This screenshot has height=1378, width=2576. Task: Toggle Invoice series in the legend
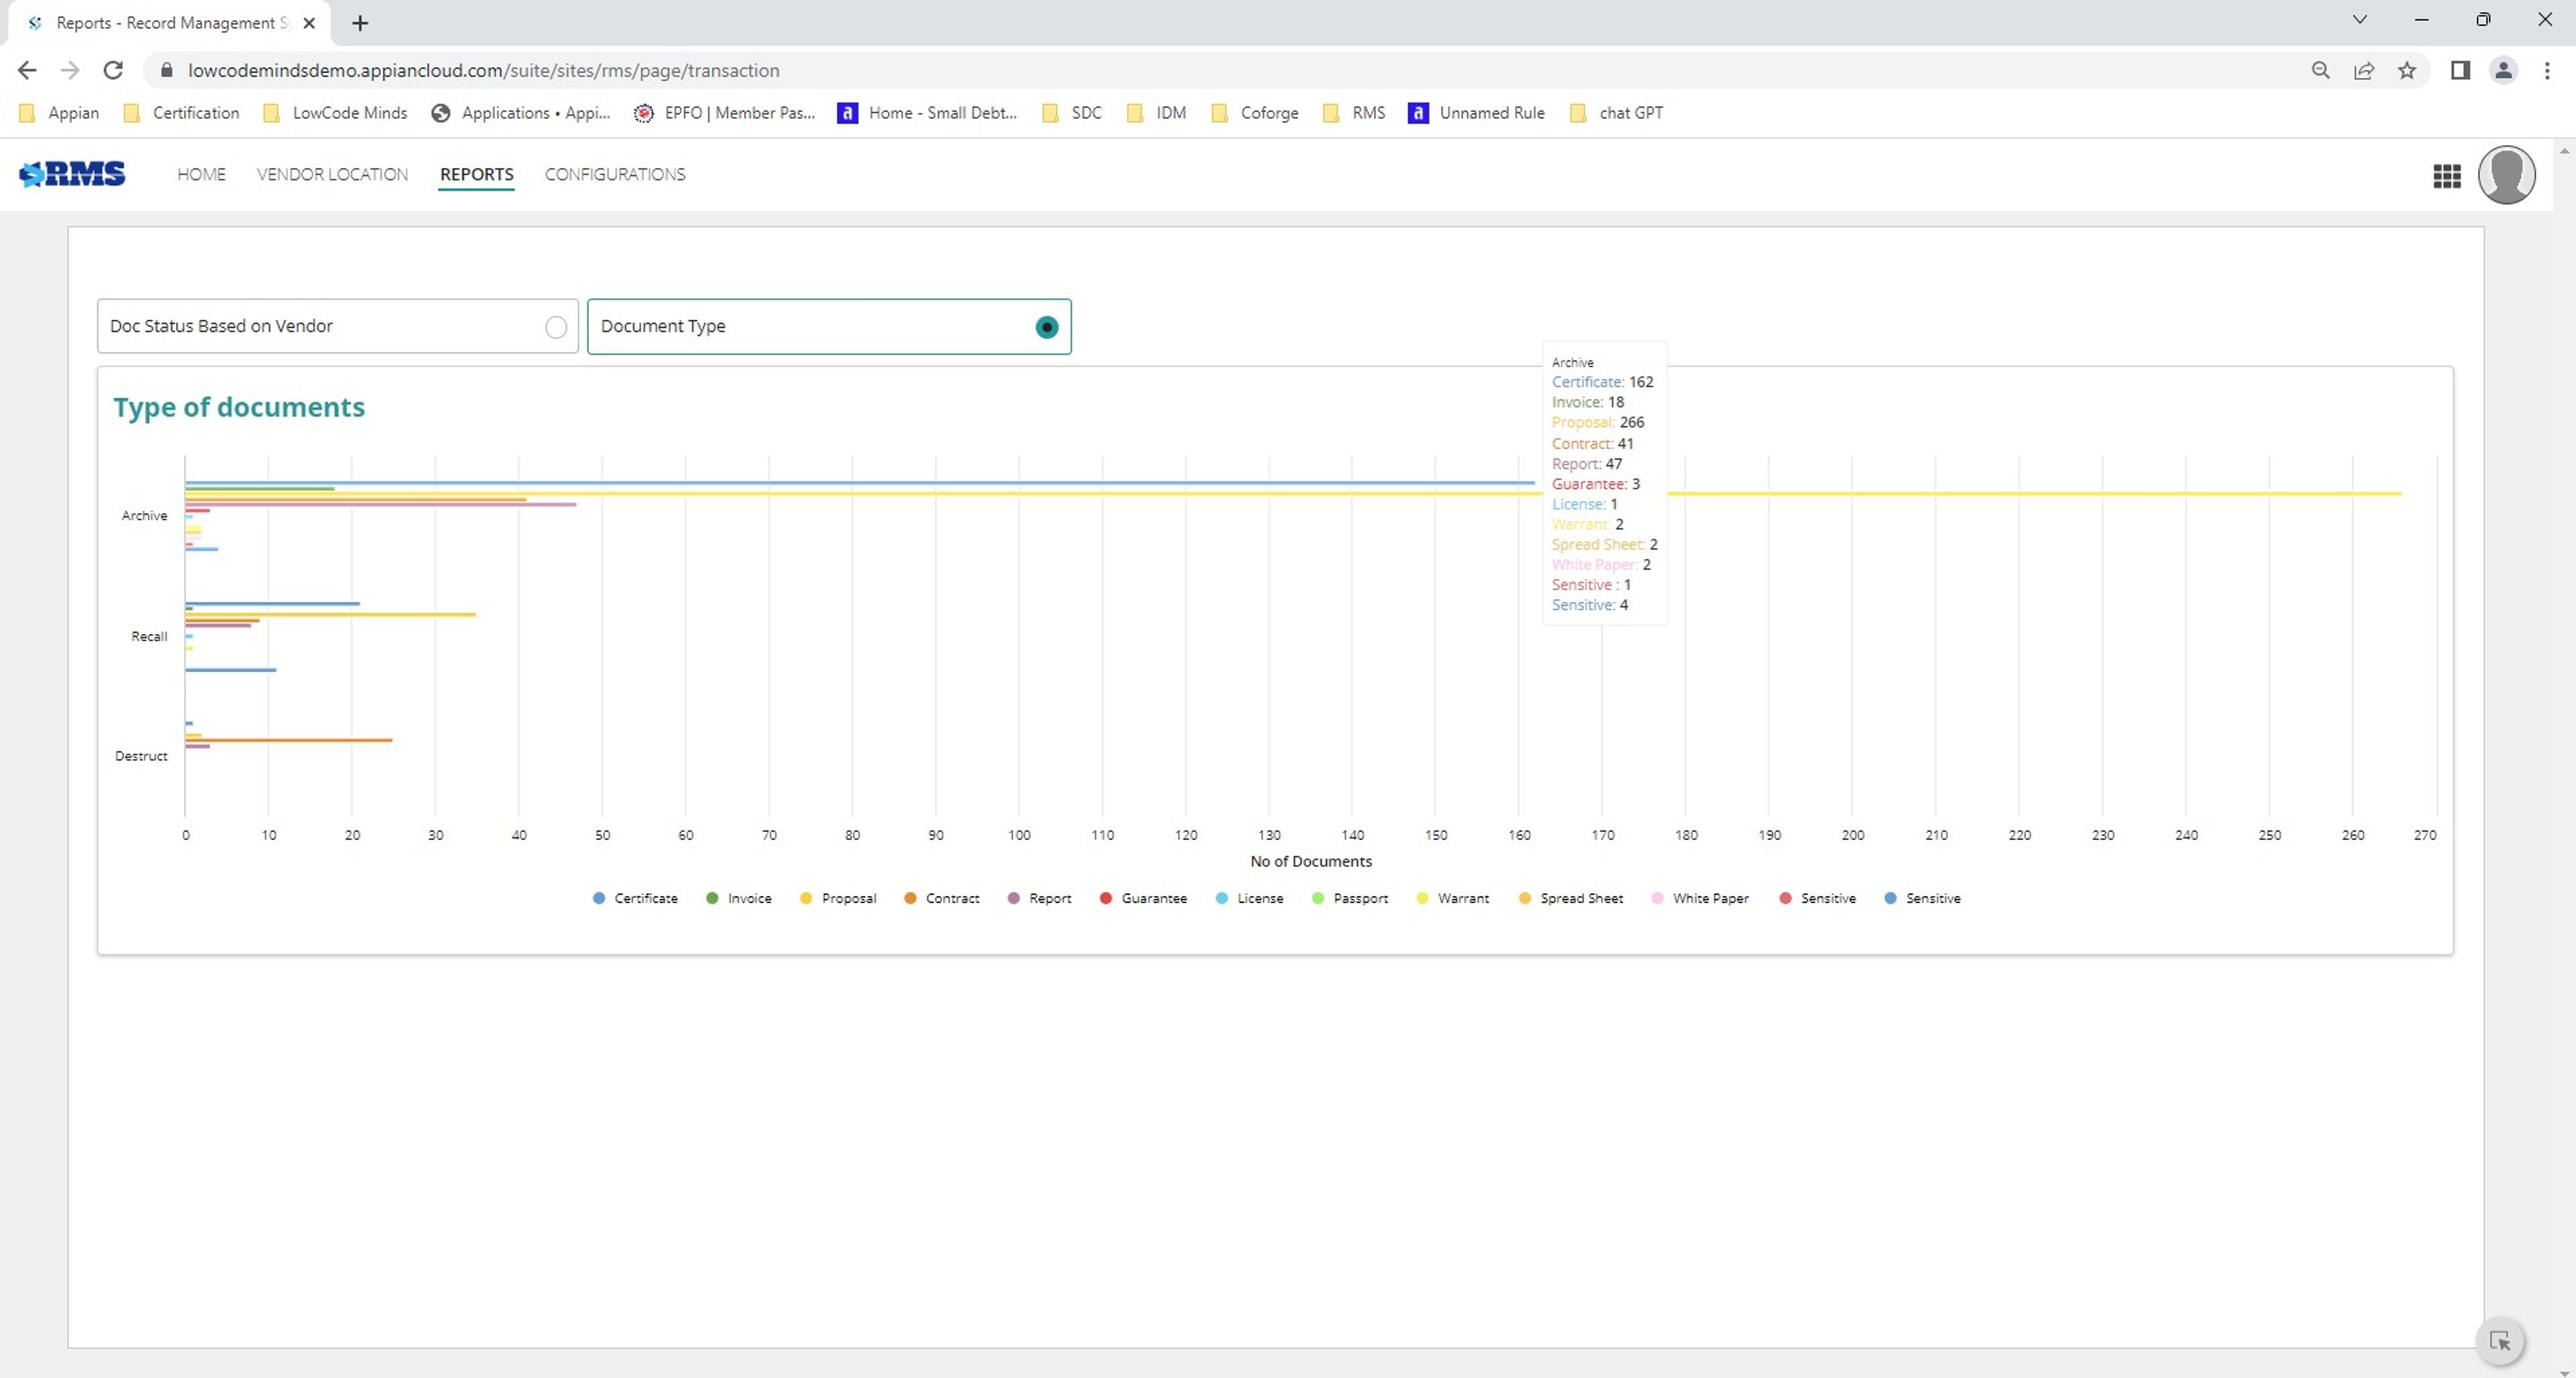(739, 898)
